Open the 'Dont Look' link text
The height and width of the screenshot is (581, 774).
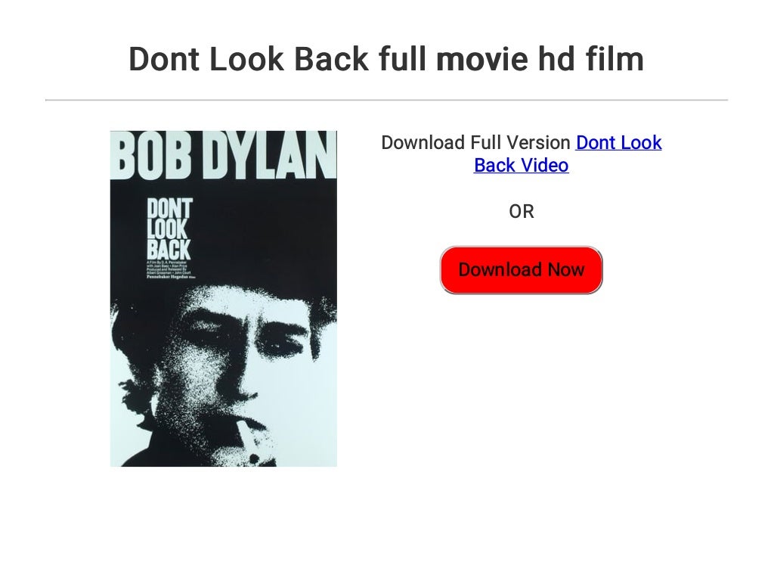click(618, 143)
